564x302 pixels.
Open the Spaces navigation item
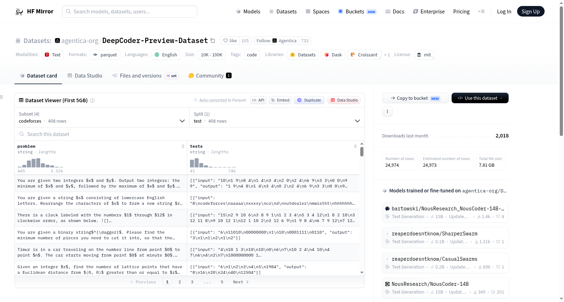tap(317, 12)
